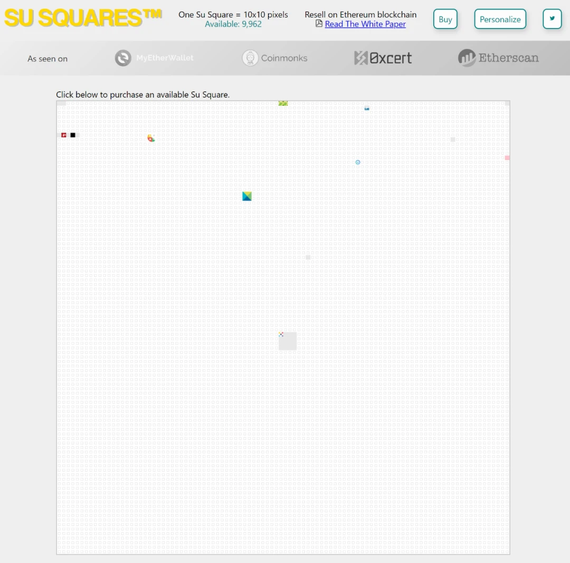This screenshot has height=563, width=570.
Task: Click the Twitter bird icon button
Action: [x=552, y=19]
